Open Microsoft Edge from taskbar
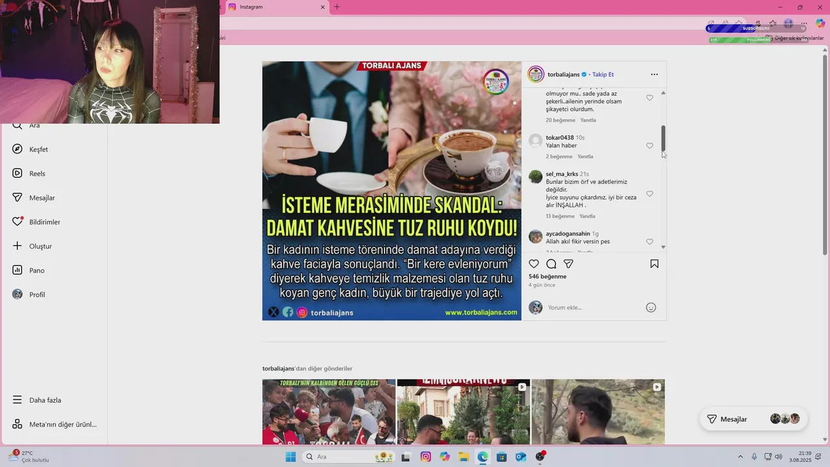This screenshot has width=830, height=467. [482, 457]
